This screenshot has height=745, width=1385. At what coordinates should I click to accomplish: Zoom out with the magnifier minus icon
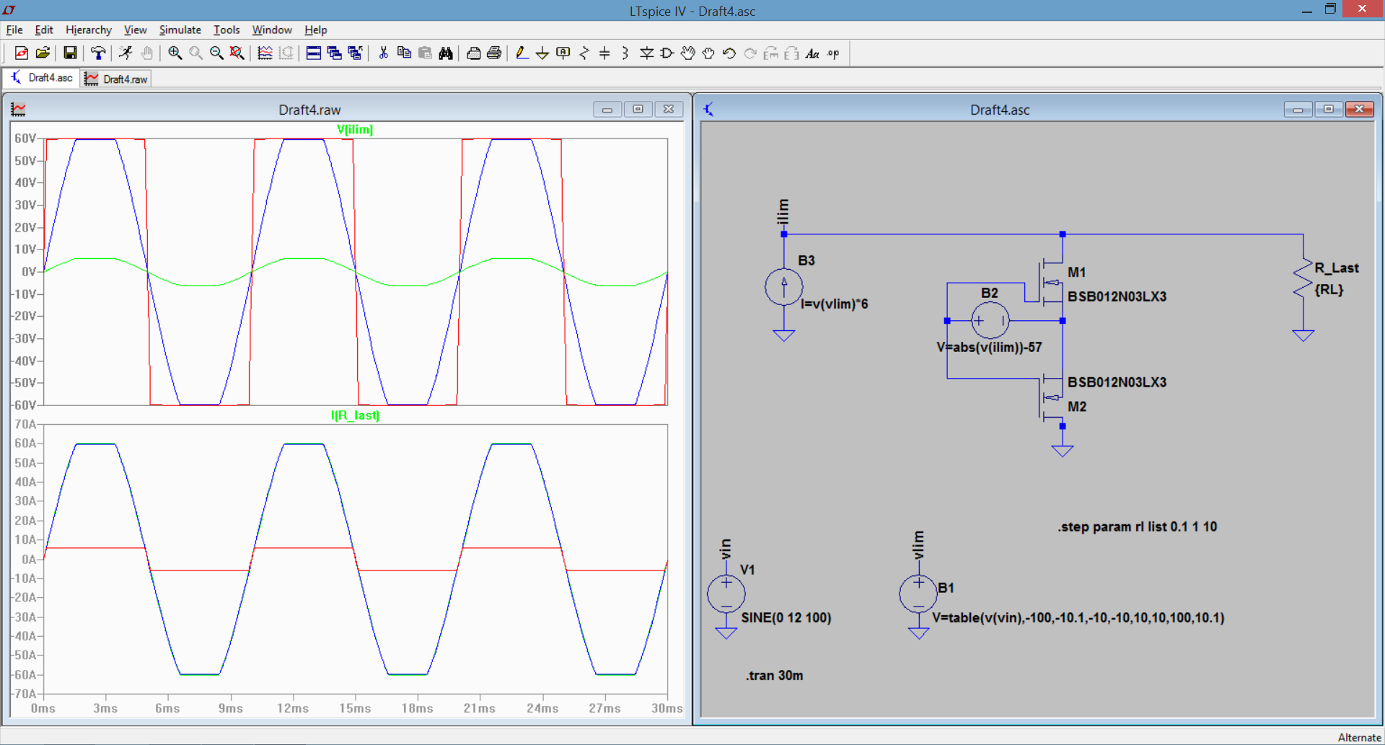(216, 53)
